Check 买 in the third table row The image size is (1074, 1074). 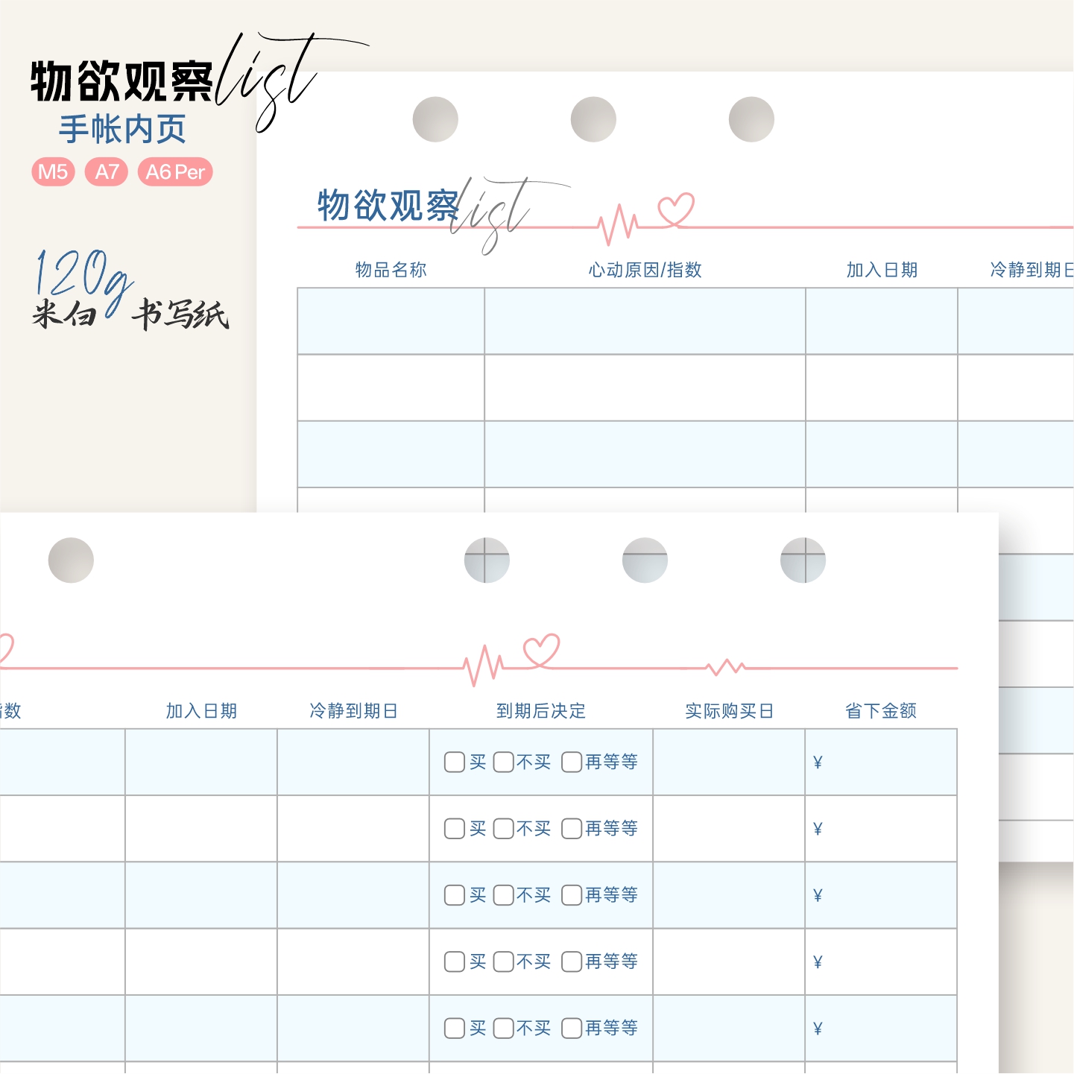point(455,895)
